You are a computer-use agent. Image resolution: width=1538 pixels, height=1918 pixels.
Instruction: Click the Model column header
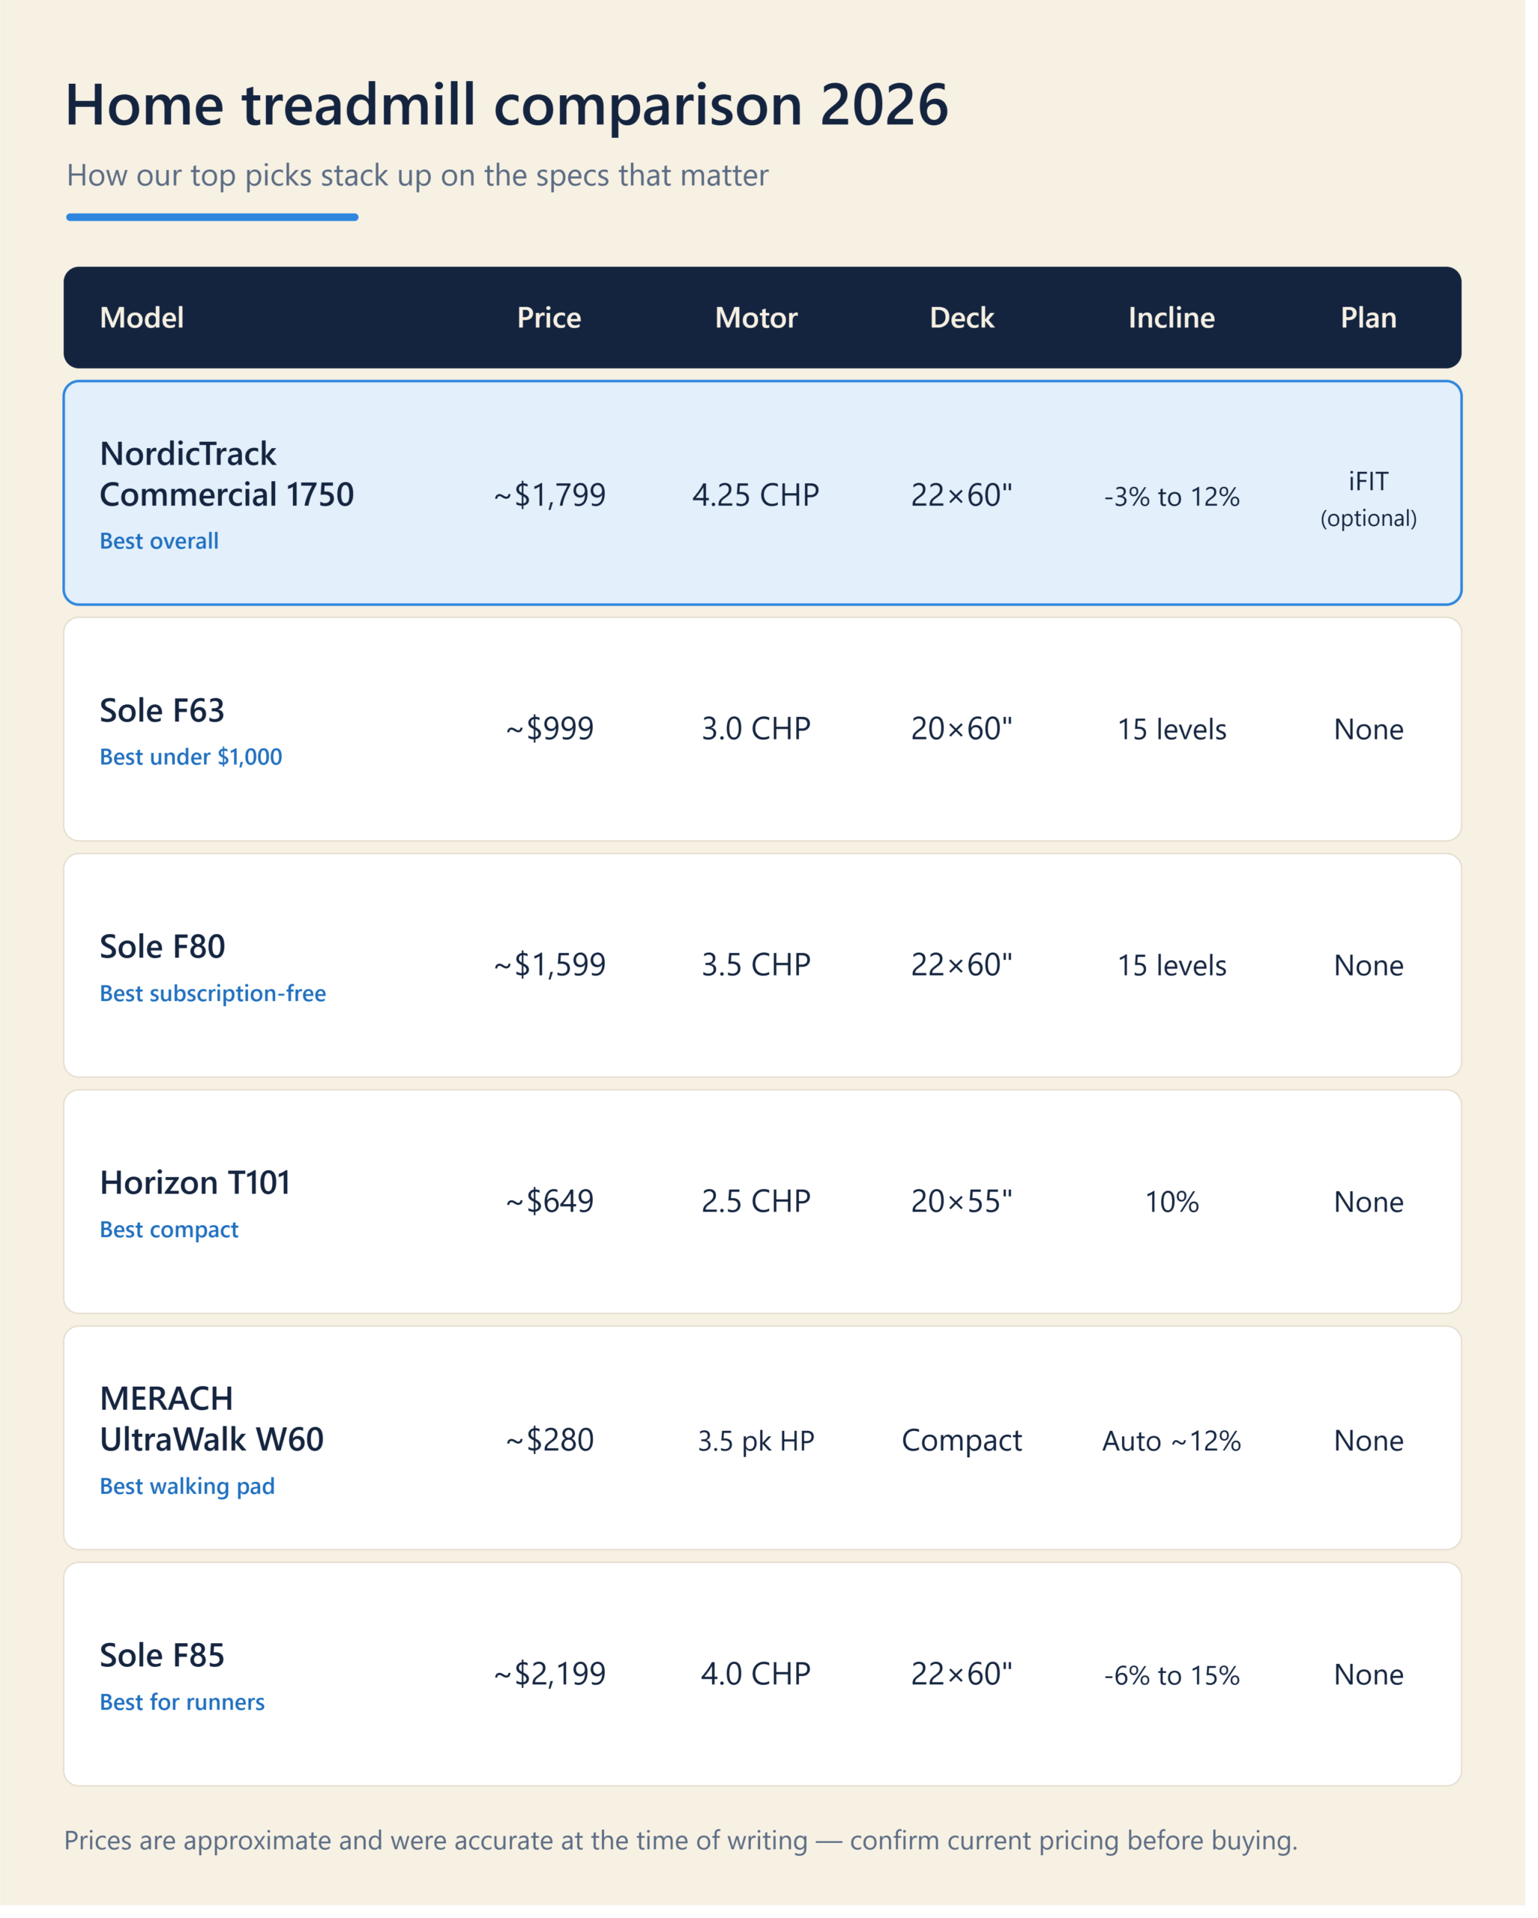pyautogui.click(x=142, y=320)
